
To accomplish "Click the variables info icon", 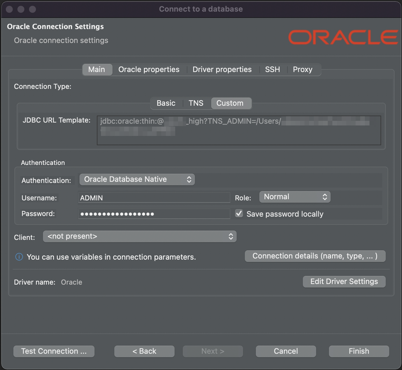I will (19, 257).
